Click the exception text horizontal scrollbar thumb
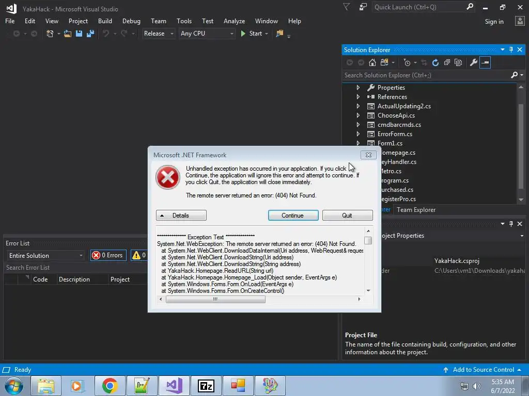Image resolution: width=529 pixels, height=396 pixels. tap(215, 299)
